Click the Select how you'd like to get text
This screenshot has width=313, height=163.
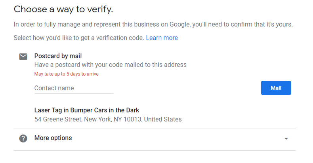pyautogui.click(x=79, y=38)
